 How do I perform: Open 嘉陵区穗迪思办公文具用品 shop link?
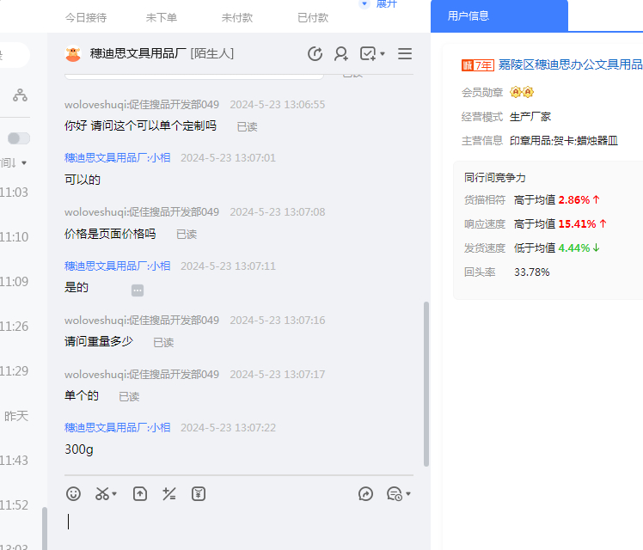pos(570,64)
